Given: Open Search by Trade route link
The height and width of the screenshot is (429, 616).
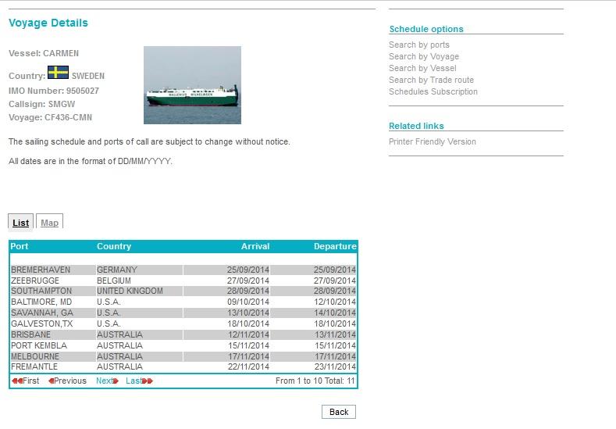Looking at the screenshot, I should (432, 80).
